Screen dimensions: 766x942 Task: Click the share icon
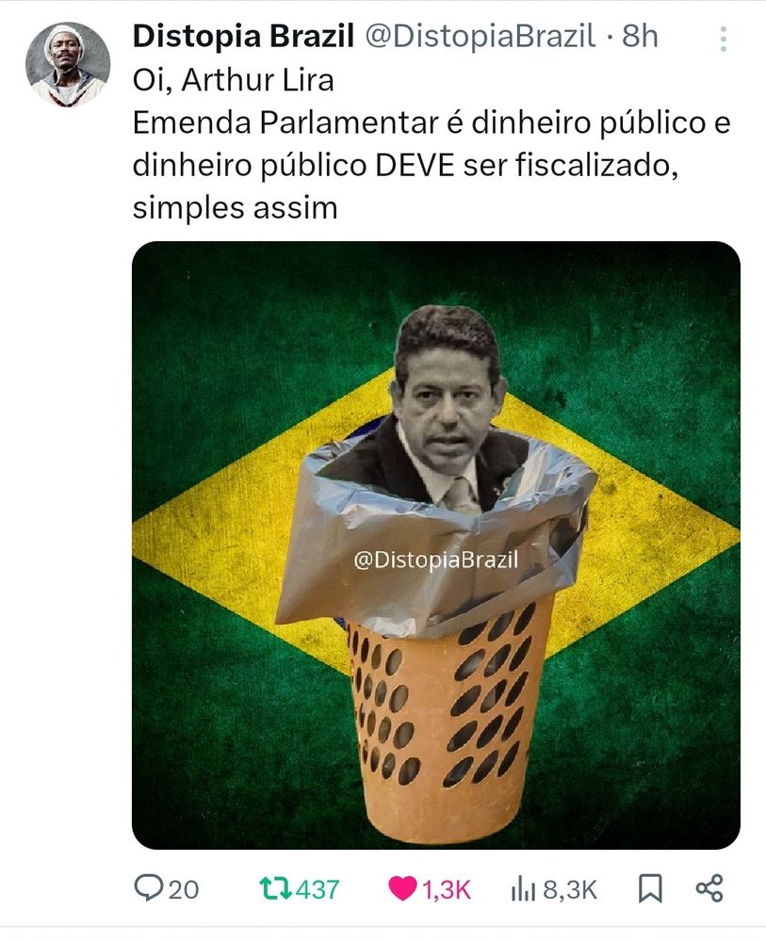tap(709, 888)
